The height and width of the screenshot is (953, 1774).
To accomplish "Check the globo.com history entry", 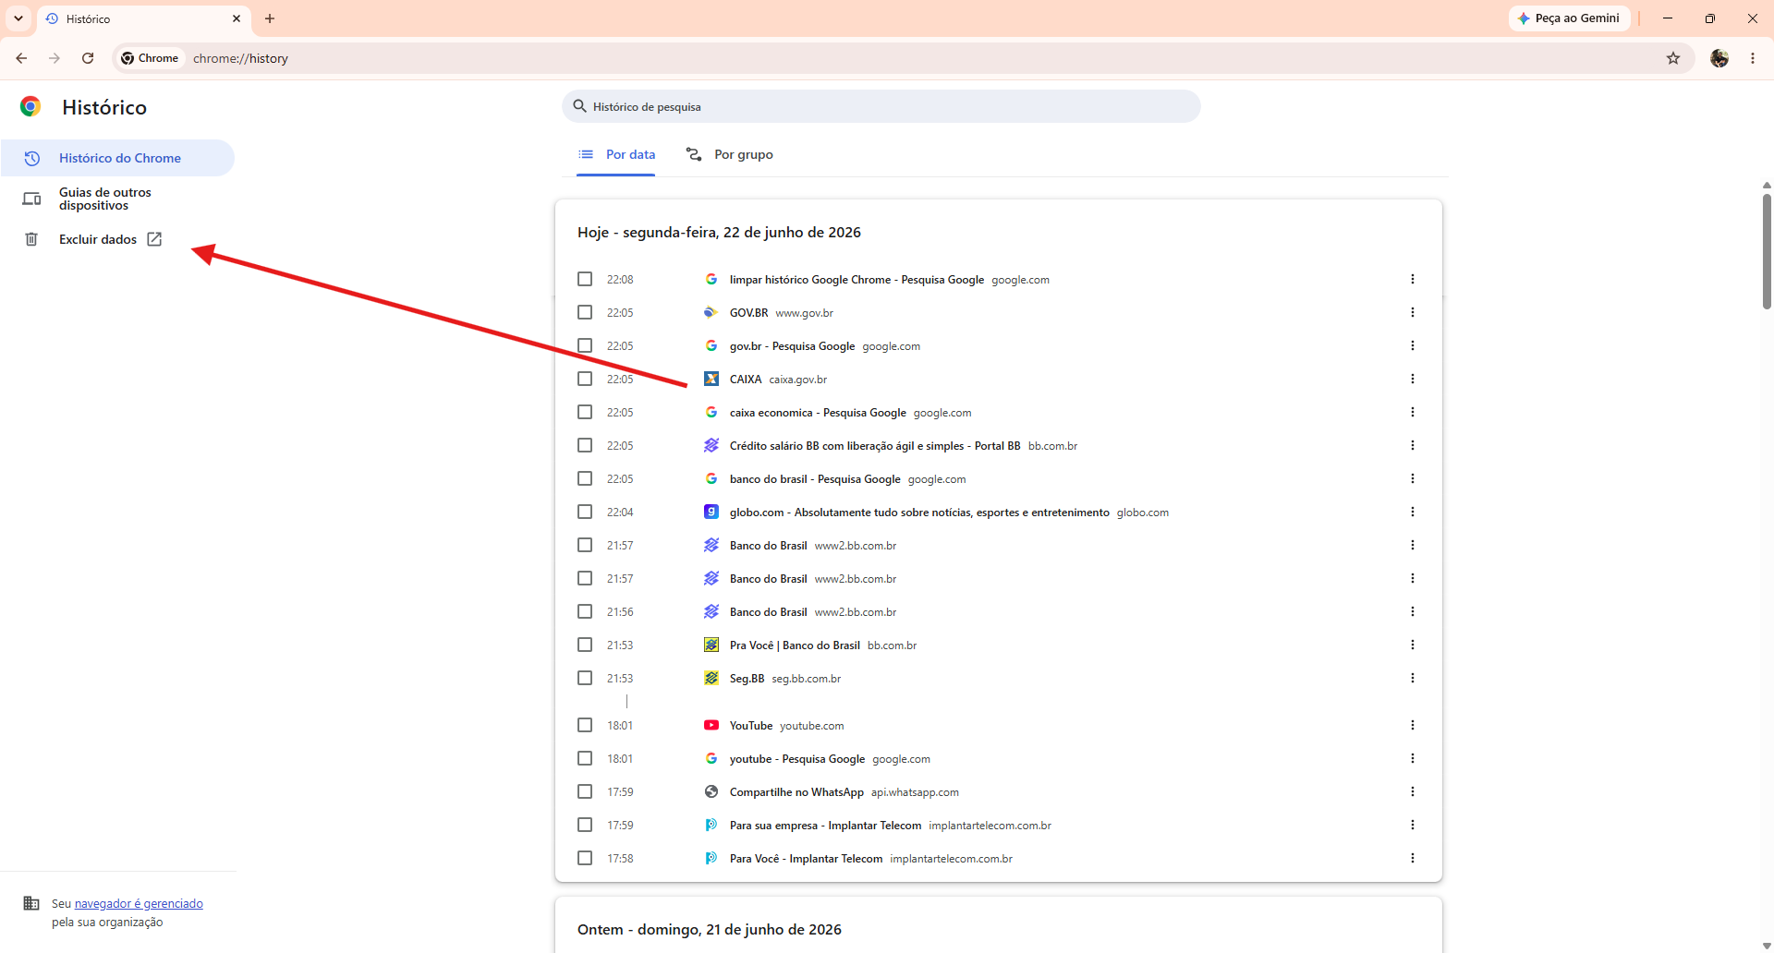I will [585, 512].
